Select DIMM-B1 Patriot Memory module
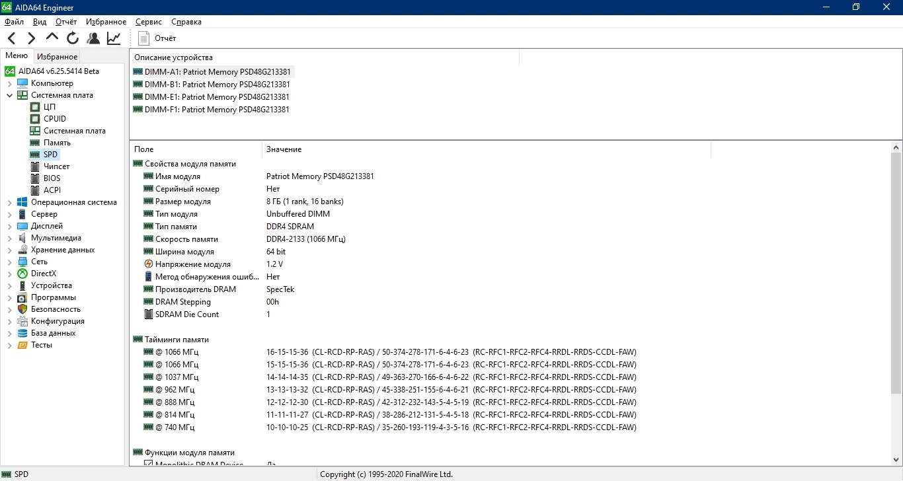 212,84
